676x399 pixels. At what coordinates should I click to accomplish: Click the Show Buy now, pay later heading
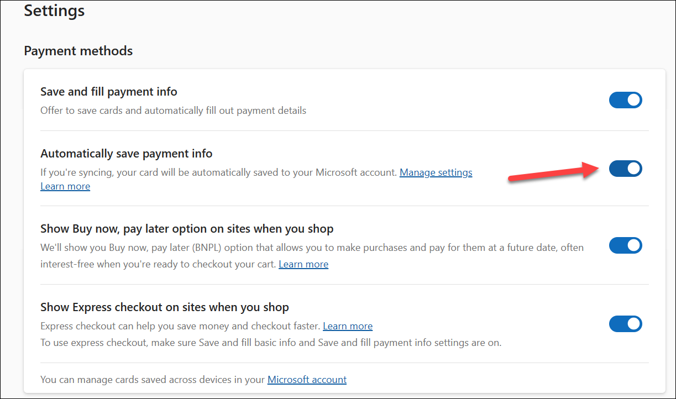186,228
